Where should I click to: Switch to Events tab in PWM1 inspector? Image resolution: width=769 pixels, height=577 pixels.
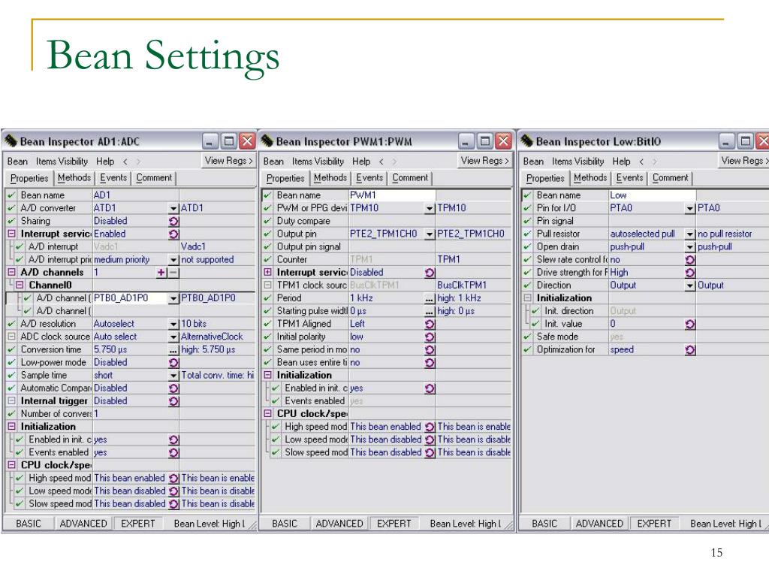(369, 177)
